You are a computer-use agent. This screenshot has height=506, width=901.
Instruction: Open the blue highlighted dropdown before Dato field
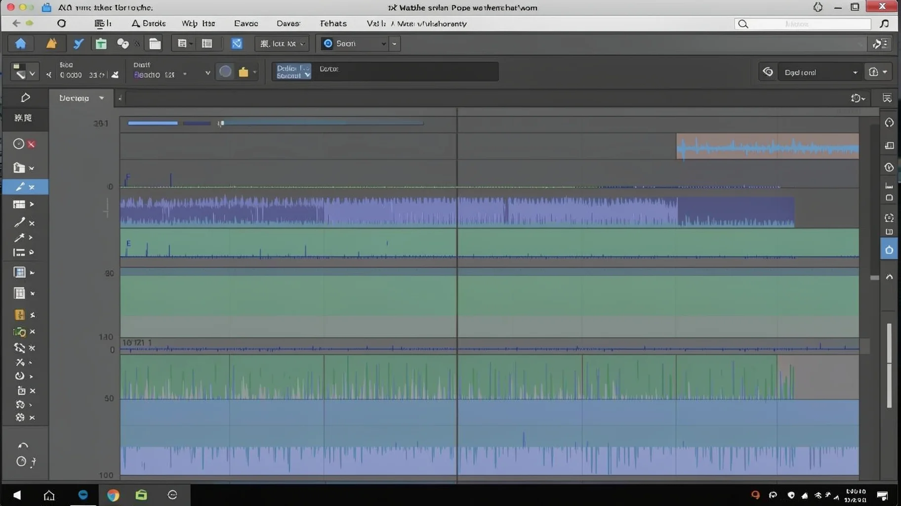pos(293,72)
